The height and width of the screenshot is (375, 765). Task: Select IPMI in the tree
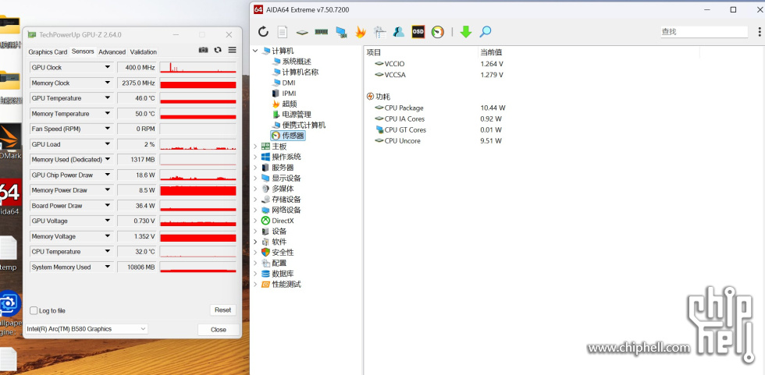[290, 94]
